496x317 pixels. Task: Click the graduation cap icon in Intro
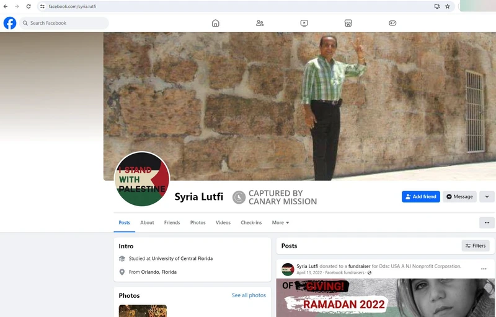point(122,259)
